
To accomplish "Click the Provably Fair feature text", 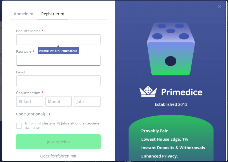I will coord(154,131).
